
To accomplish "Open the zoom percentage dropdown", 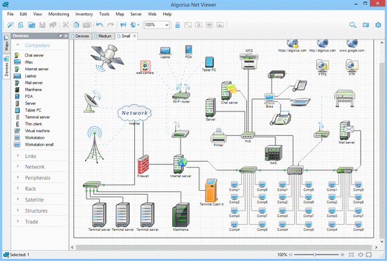I will (167, 25).
